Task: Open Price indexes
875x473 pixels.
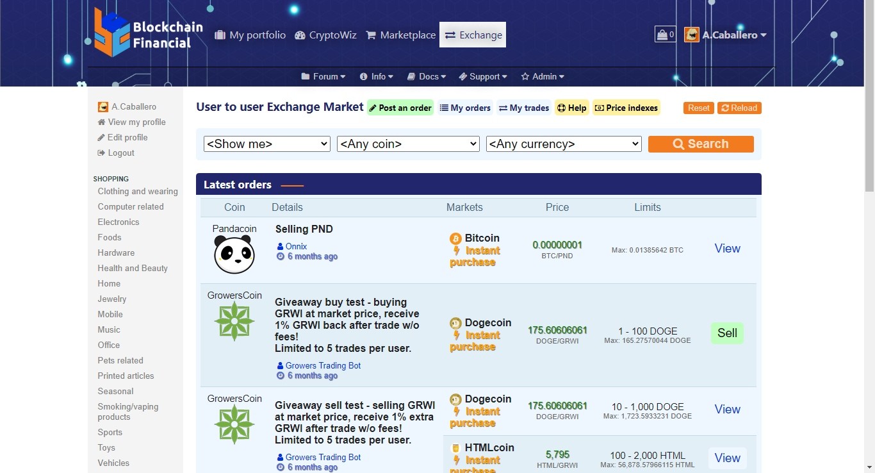Action: [x=626, y=108]
